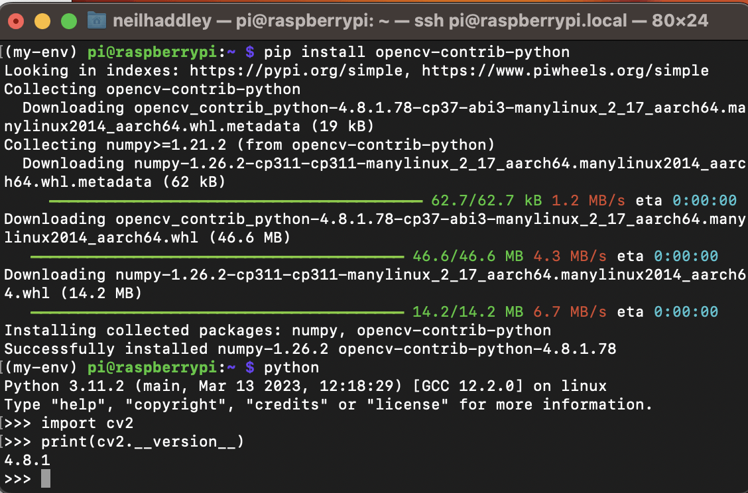748x493 pixels.
Task: Click the '4.3 MB/s' download speed
Action: pos(570,256)
